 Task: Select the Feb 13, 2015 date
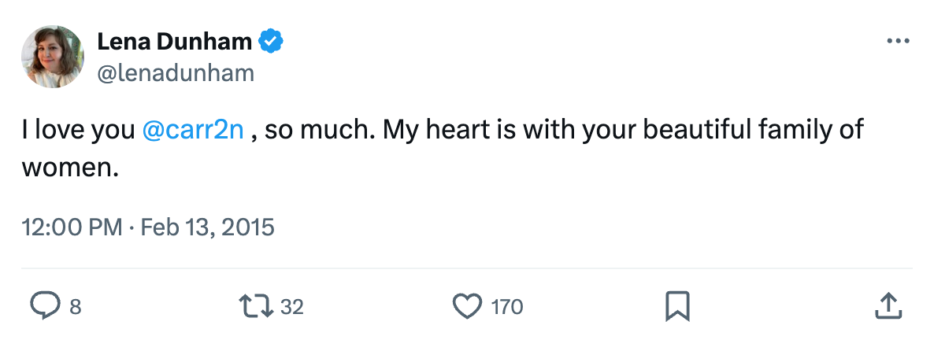pos(207,227)
